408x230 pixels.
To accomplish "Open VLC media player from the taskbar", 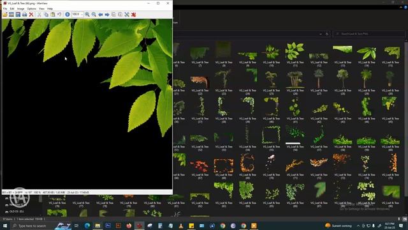I will pyautogui.click(x=181, y=226).
